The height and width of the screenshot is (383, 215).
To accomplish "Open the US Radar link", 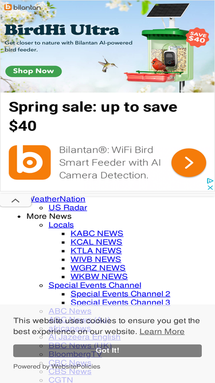I will (68, 208).
